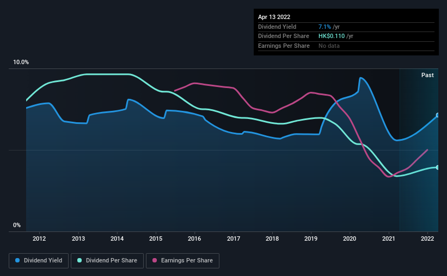Click the 2017 x-axis label
The width and height of the screenshot is (447, 276).
click(234, 239)
